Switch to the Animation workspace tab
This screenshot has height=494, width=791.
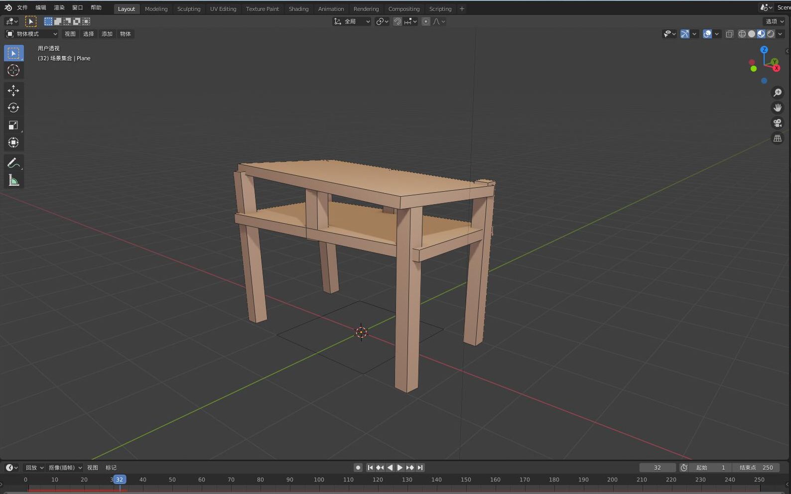pos(331,9)
